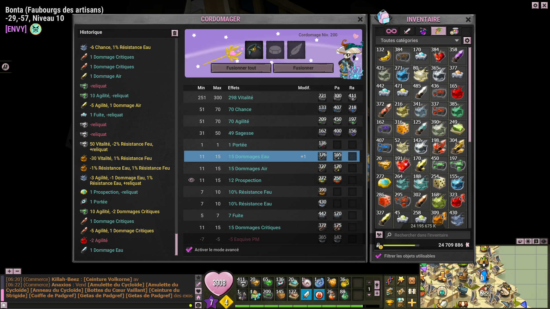This screenshot has height=309, width=550.
Task: Click the 'Rechercher dans l'inventaire' search field
Action: coord(427,235)
